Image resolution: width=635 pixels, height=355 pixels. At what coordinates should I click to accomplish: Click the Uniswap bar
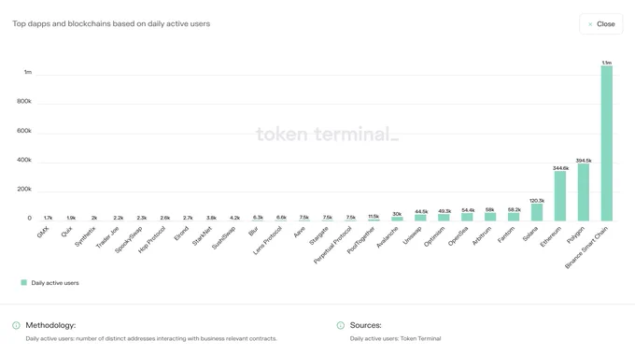coord(420,218)
